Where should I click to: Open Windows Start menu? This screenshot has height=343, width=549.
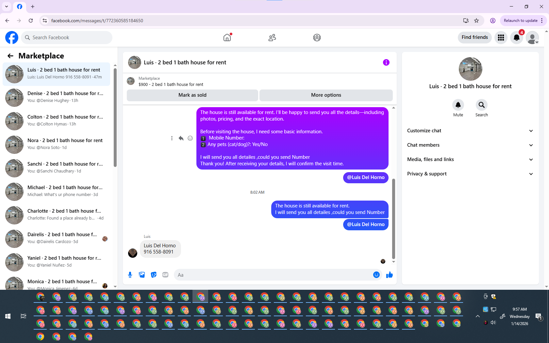point(8,316)
